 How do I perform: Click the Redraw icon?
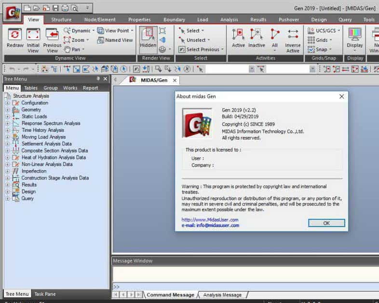click(15, 34)
